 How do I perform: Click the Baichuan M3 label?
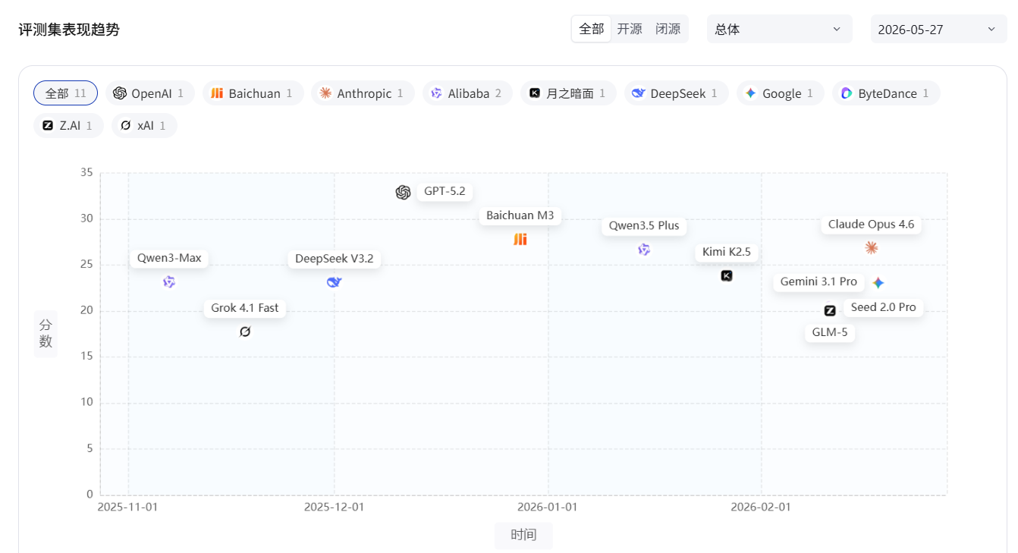pos(520,215)
